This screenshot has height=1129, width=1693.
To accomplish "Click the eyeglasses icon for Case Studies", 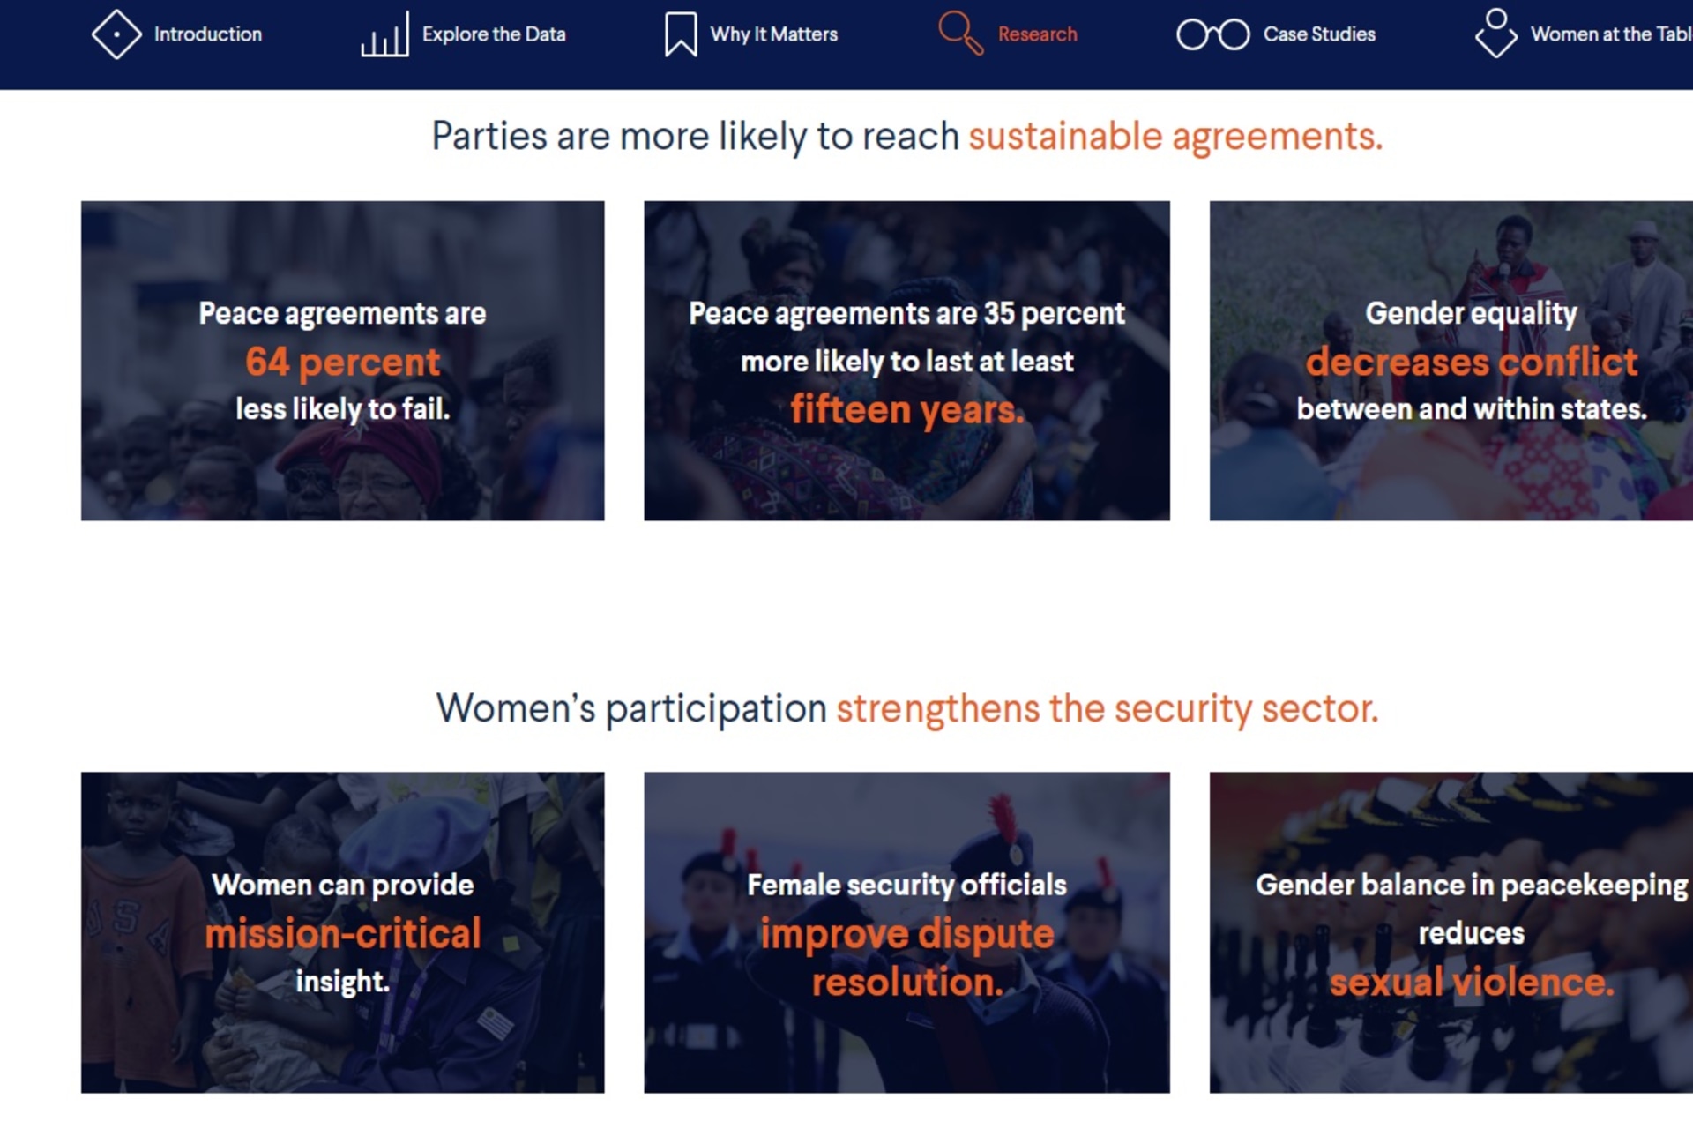I will 1212,34.
